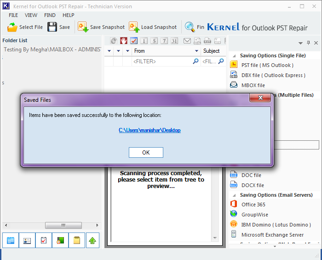
Task: Close the saving options side pane
Action: 316,43
